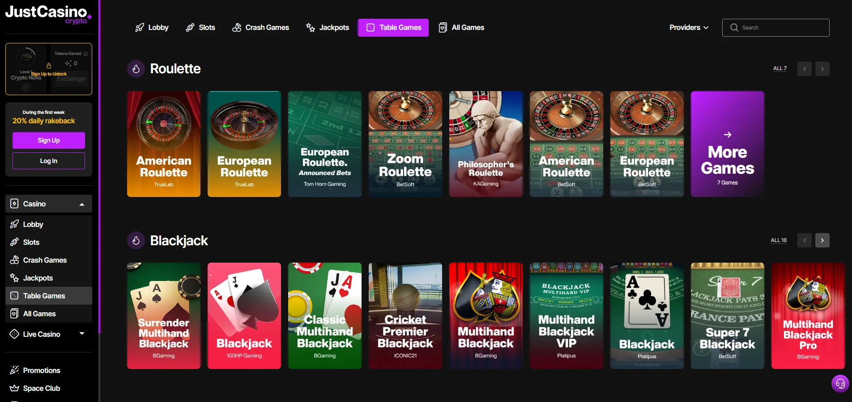Click the JustCasino crypto logo
Viewport: 852px width, 402px height.
click(48, 13)
